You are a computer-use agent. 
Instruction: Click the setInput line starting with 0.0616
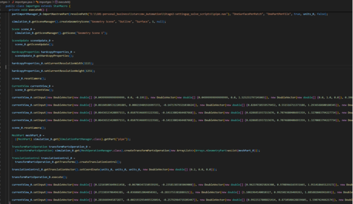182,105
